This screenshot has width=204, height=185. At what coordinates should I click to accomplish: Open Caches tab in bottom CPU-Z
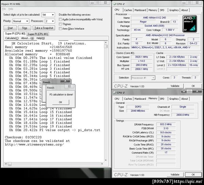[x=128, y=99]
